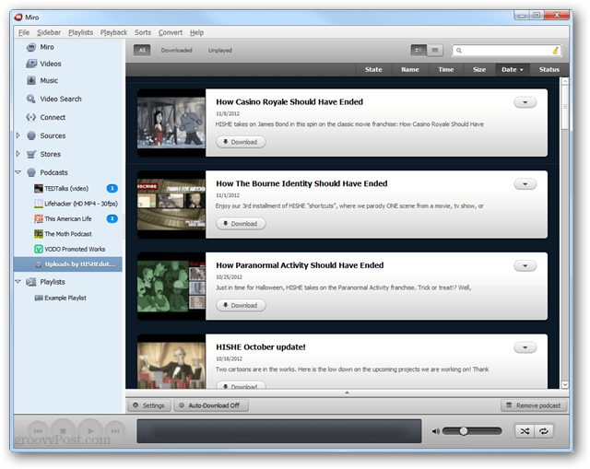Collapse the Podcasts tree
Screen dimensions: 590x469
click(18, 172)
